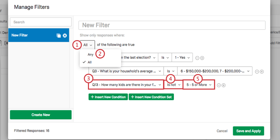Choose All option in match dropdown
Screen dimensions: 280x140
[x=90, y=62]
